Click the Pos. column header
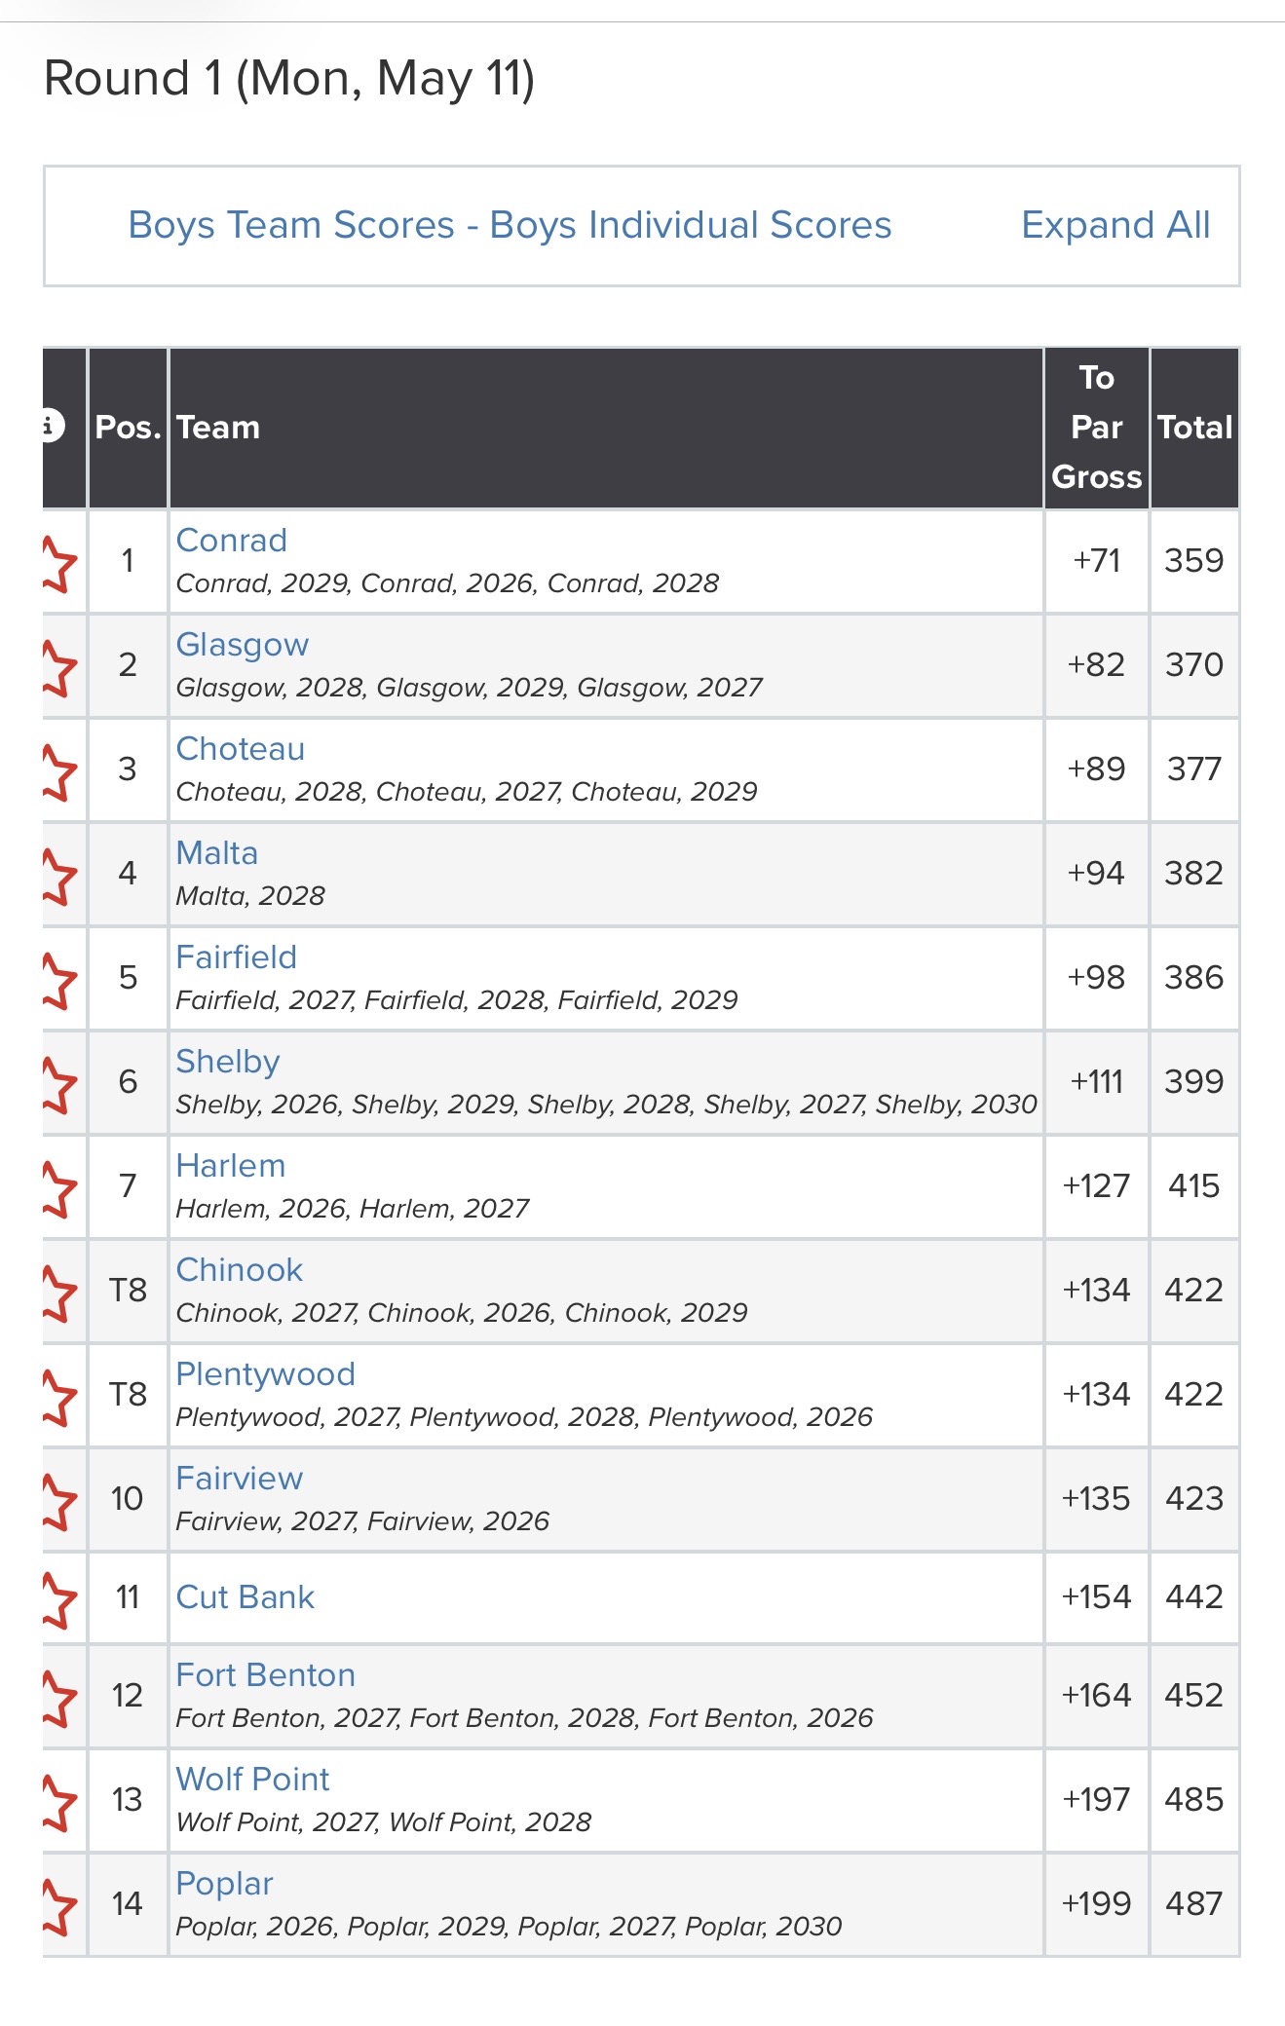This screenshot has width=1285, height=2026. pos(128,428)
